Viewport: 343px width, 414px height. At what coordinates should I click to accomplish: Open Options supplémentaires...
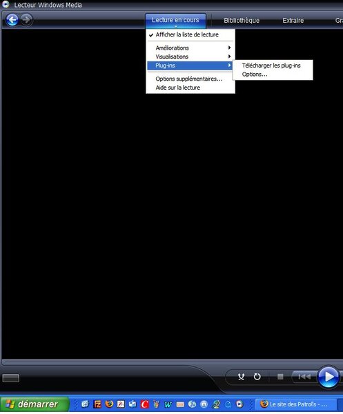190,79
